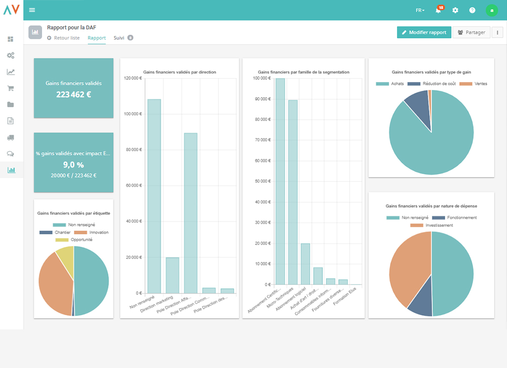This screenshot has width=507, height=368.
Task: Click the % gains validés avec impact card
Action: (74, 162)
